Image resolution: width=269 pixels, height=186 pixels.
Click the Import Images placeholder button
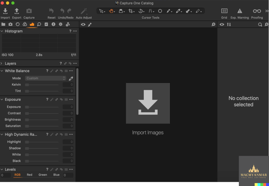pyautogui.click(x=148, y=103)
